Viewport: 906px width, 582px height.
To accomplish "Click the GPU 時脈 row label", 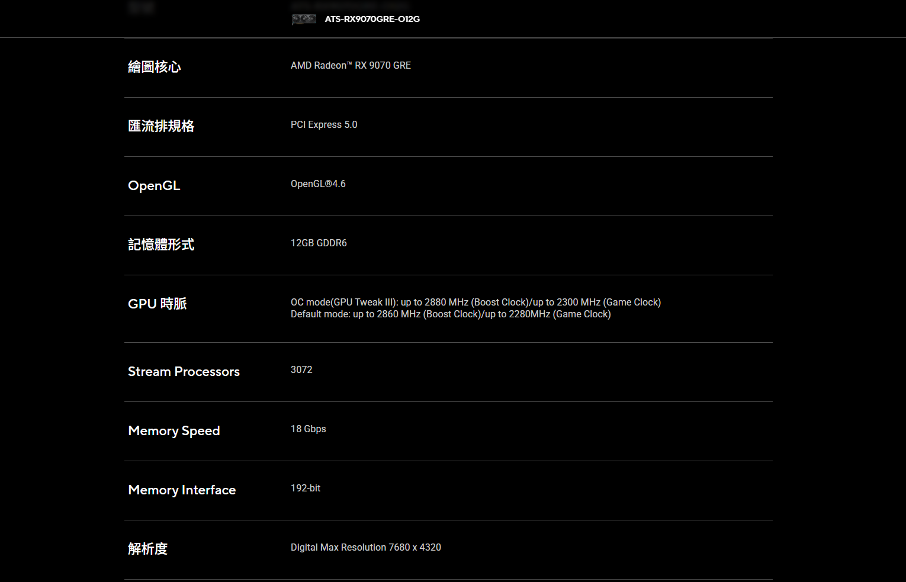I will (x=158, y=304).
